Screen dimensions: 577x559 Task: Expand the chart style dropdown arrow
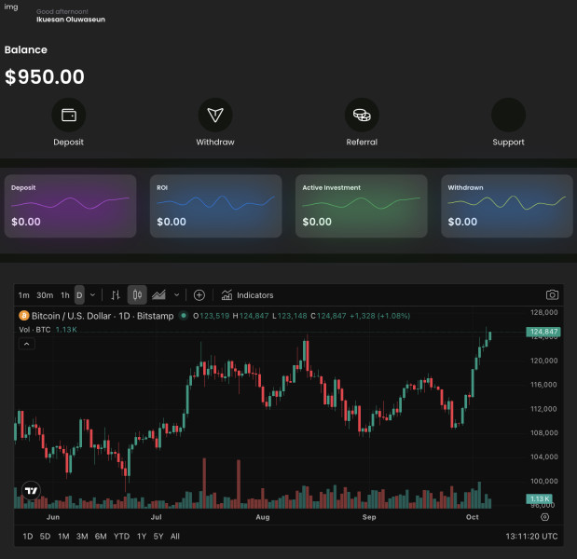pyautogui.click(x=177, y=295)
